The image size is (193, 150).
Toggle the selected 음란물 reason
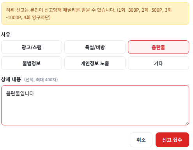tap(158, 47)
